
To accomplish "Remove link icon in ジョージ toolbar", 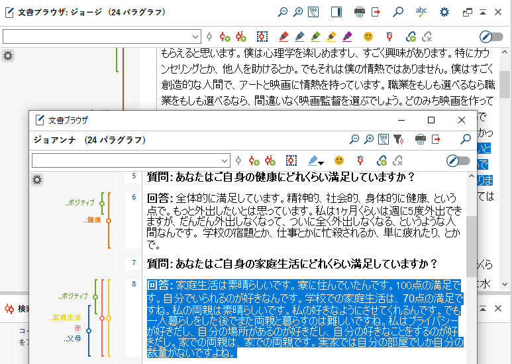I will [427, 36].
